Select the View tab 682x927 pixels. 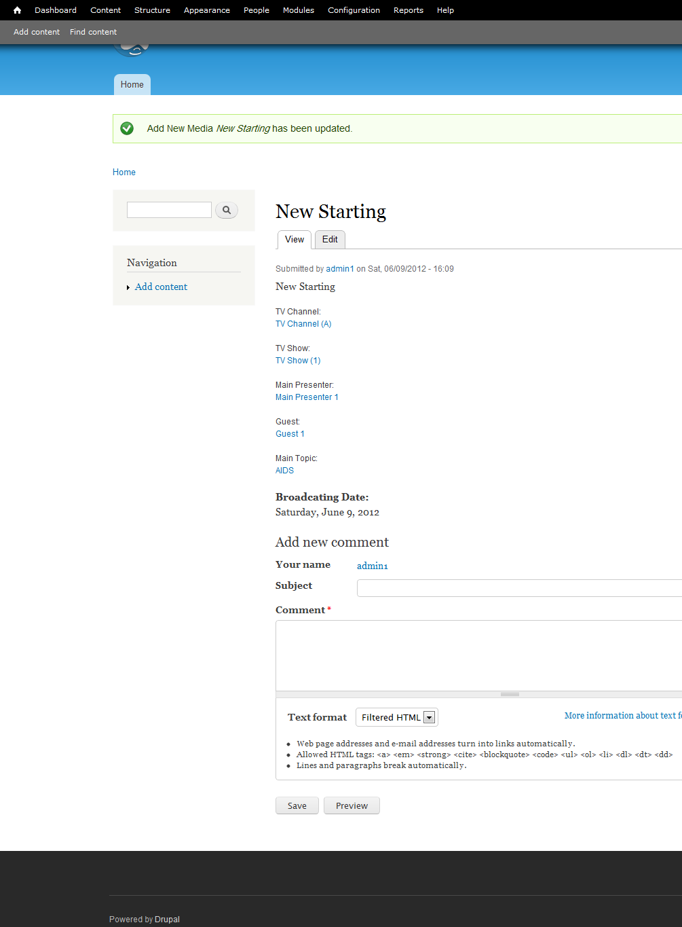(x=295, y=240)
